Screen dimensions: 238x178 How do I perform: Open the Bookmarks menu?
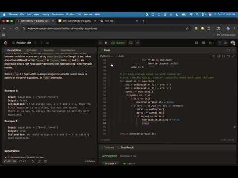pyautogui.click(x=58, y=14)
